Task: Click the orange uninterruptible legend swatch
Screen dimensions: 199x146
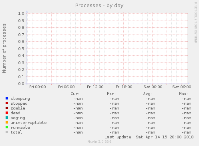Action: click(x=7, y=122)
